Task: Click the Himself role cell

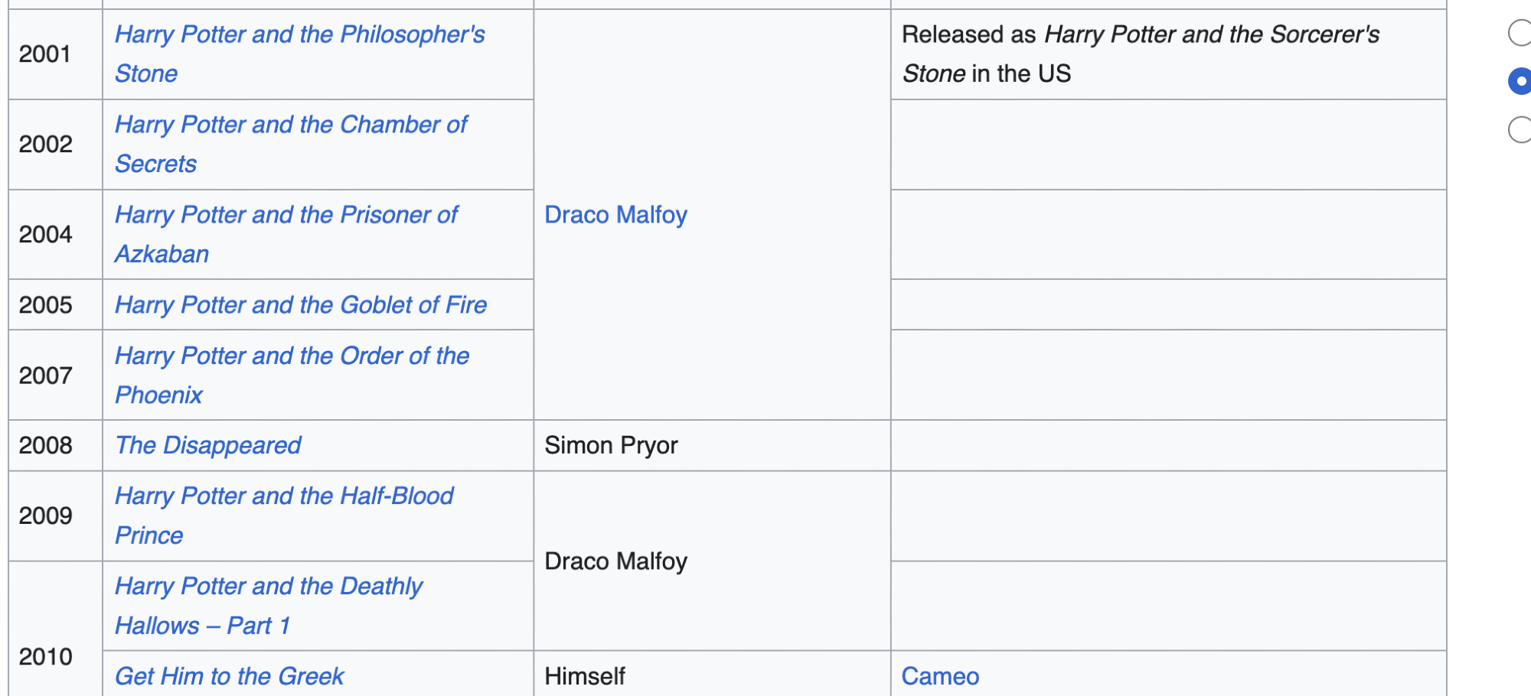Action: (585, 677)
